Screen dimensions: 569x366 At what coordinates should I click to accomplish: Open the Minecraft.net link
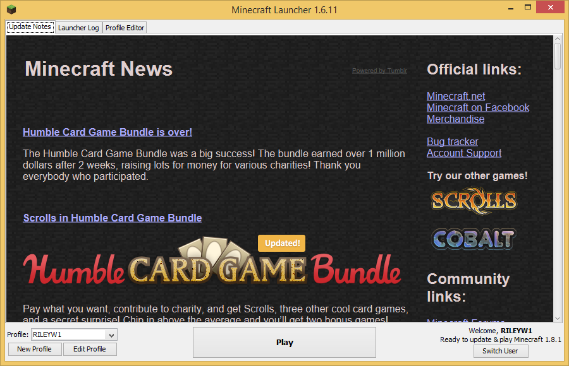(x=456, y=96)
